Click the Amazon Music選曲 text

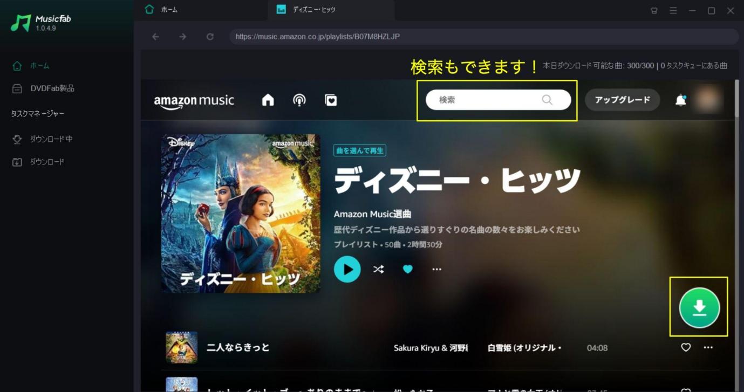point(373,214)
